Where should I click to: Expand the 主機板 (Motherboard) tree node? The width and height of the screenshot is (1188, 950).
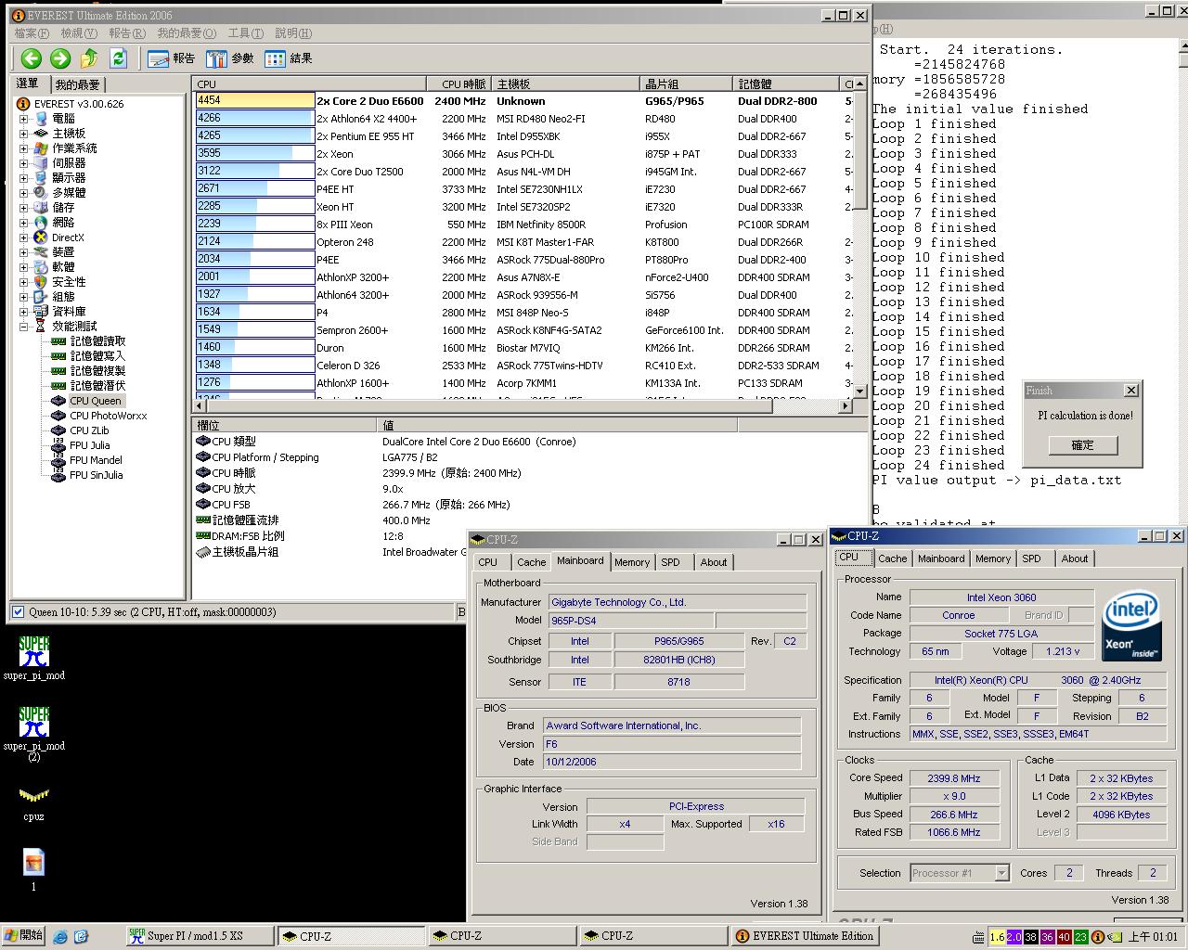23,134
